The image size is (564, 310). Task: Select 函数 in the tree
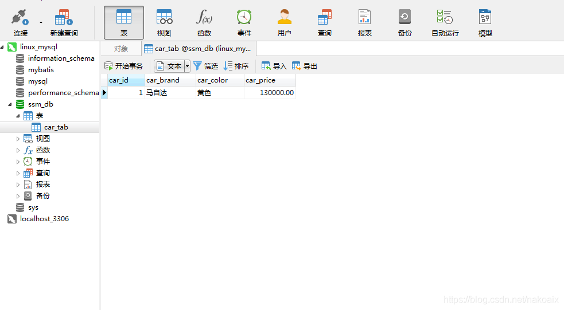pyautogui.click(x=43, y=150)
